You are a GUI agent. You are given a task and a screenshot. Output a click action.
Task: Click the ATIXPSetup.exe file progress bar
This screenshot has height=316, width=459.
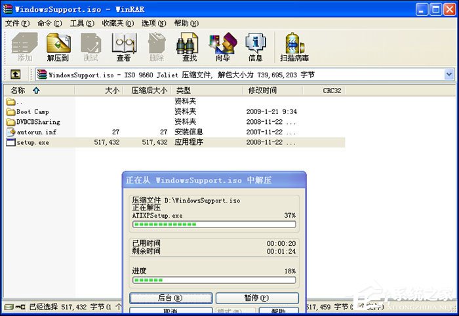(x=214, y=224)
